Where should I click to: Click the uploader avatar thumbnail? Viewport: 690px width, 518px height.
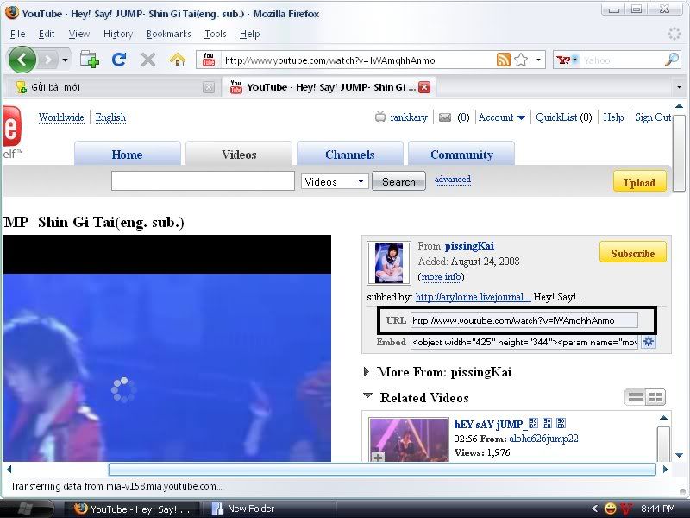click(389, 263)
